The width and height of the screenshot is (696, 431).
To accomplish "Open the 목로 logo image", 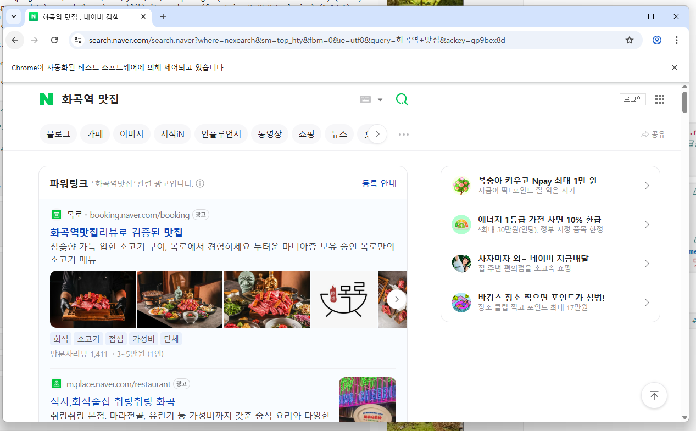I will [x=344, y=299].
